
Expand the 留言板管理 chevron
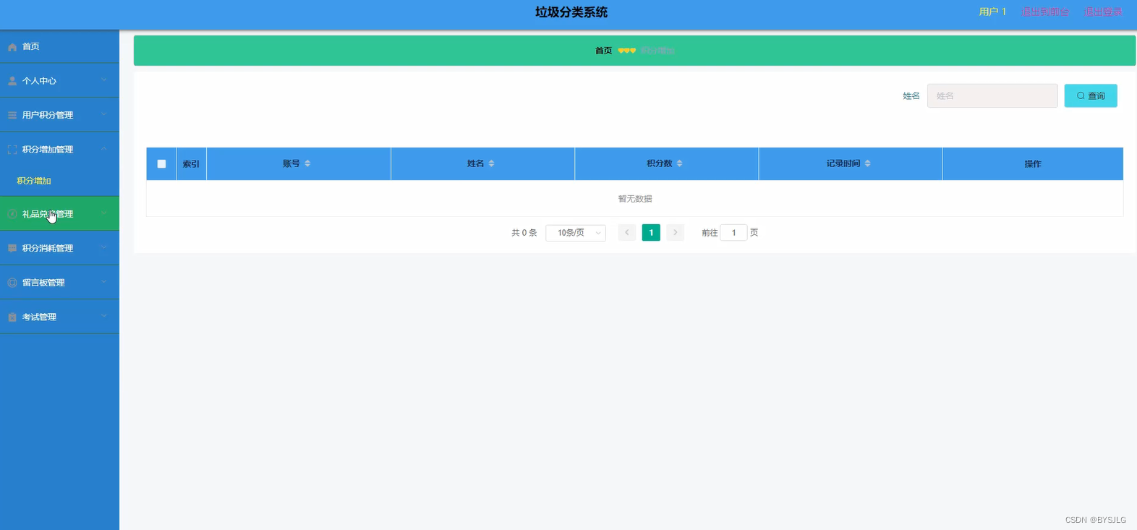pos(104,282)
